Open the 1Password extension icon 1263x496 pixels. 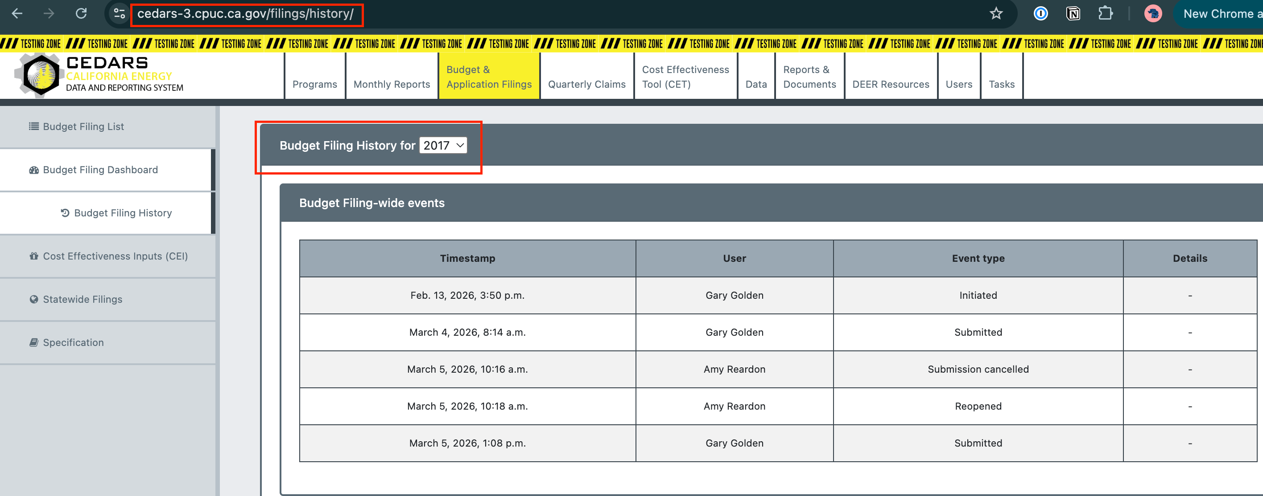pos(1041,14)
